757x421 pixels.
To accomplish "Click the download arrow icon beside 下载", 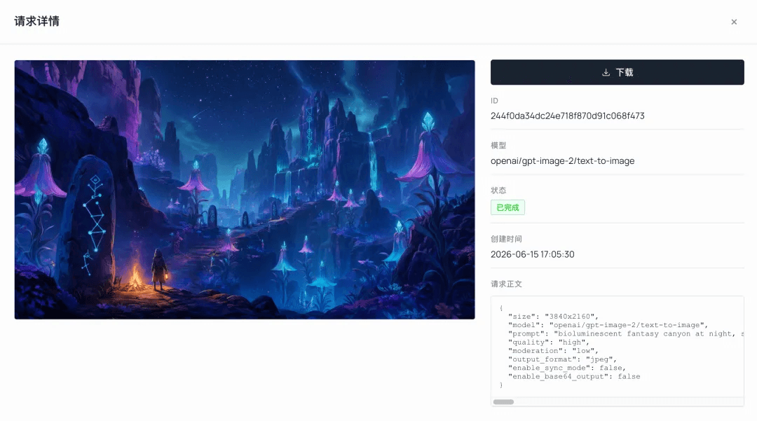I will pyautogui.click(x=606, y=72).
